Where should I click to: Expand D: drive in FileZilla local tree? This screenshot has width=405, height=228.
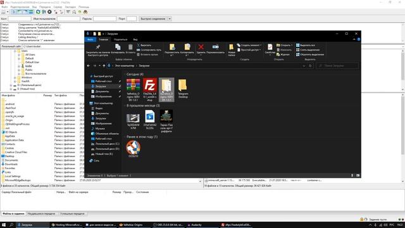pyautogui.click(x=11, y=85)
